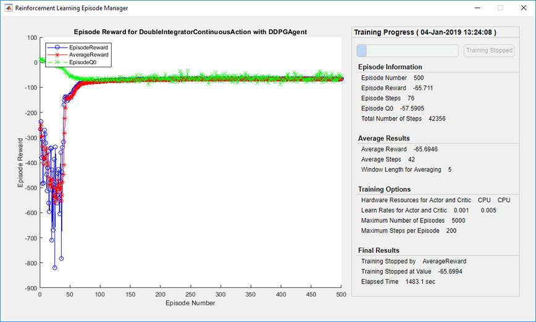Minimize the Episode Manager window

pos(477,8)
